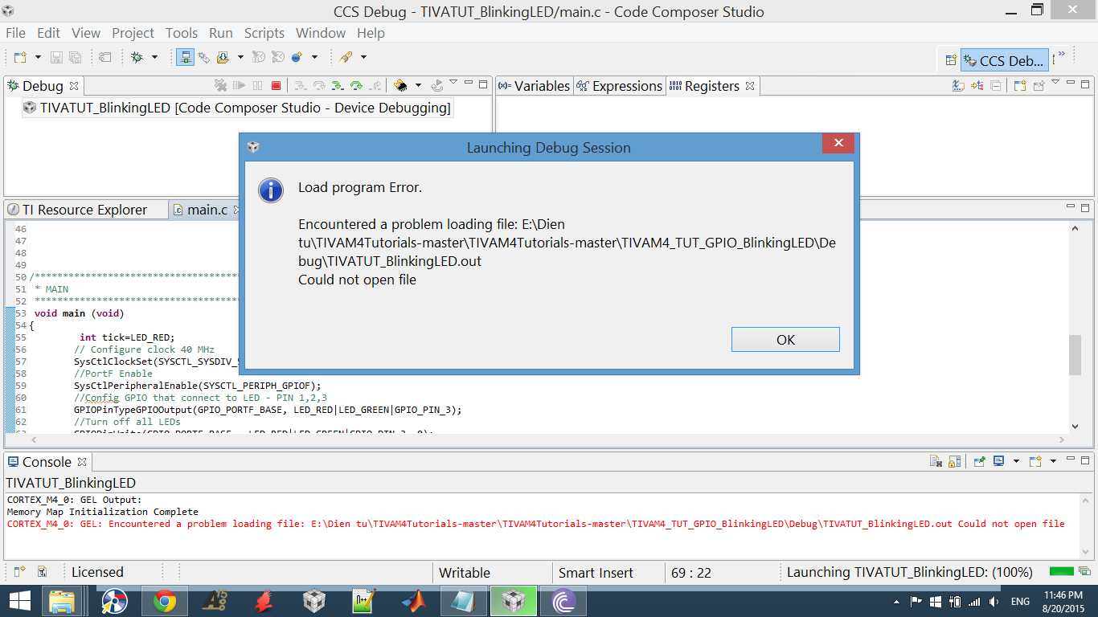The width and height of the screenshot is (1098, 617).
Task: Toggle Pin Console in the Console toolbar
Action: pyautogui.click(x=980, y=462)
